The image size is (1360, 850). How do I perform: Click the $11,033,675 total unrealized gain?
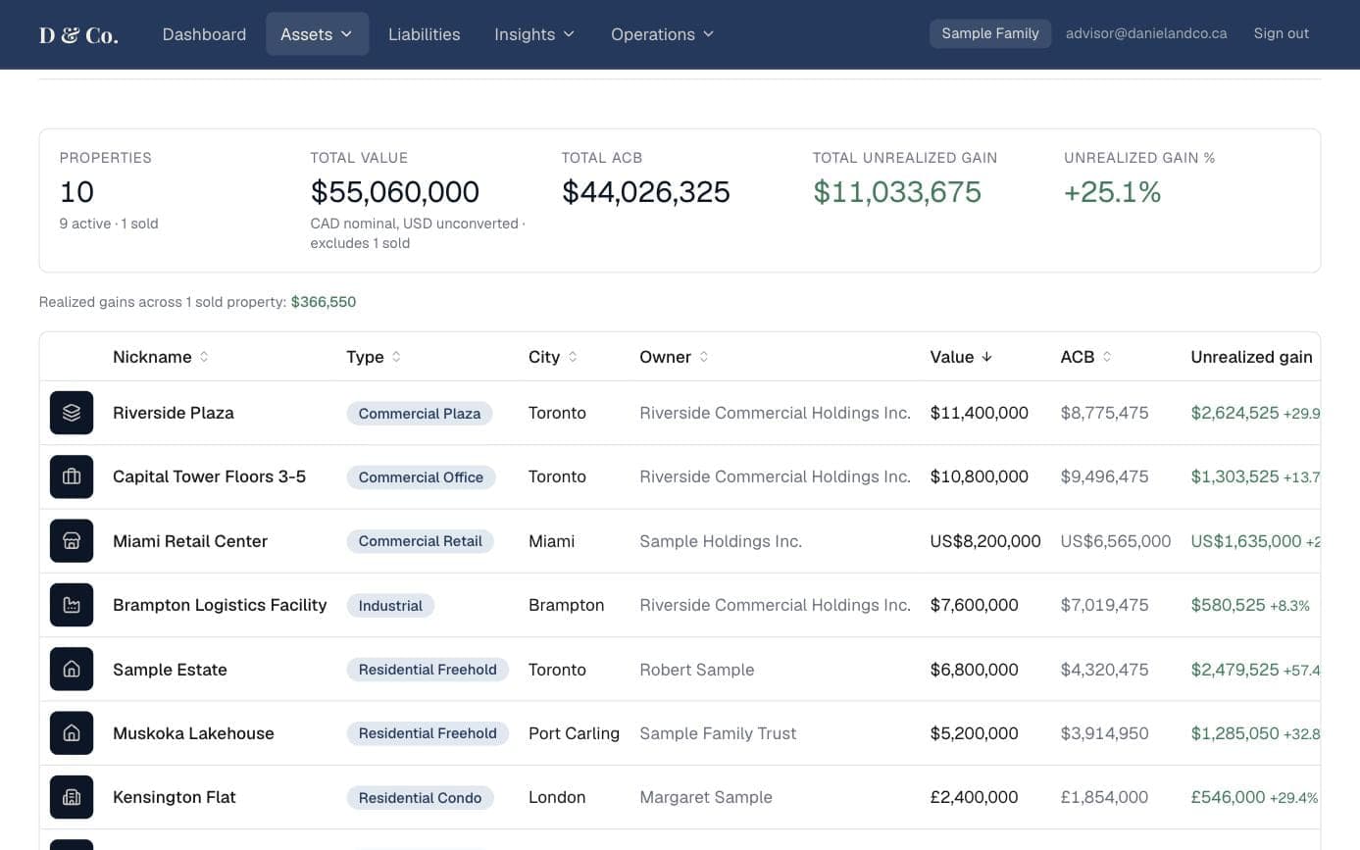click(x=897, y=192)
